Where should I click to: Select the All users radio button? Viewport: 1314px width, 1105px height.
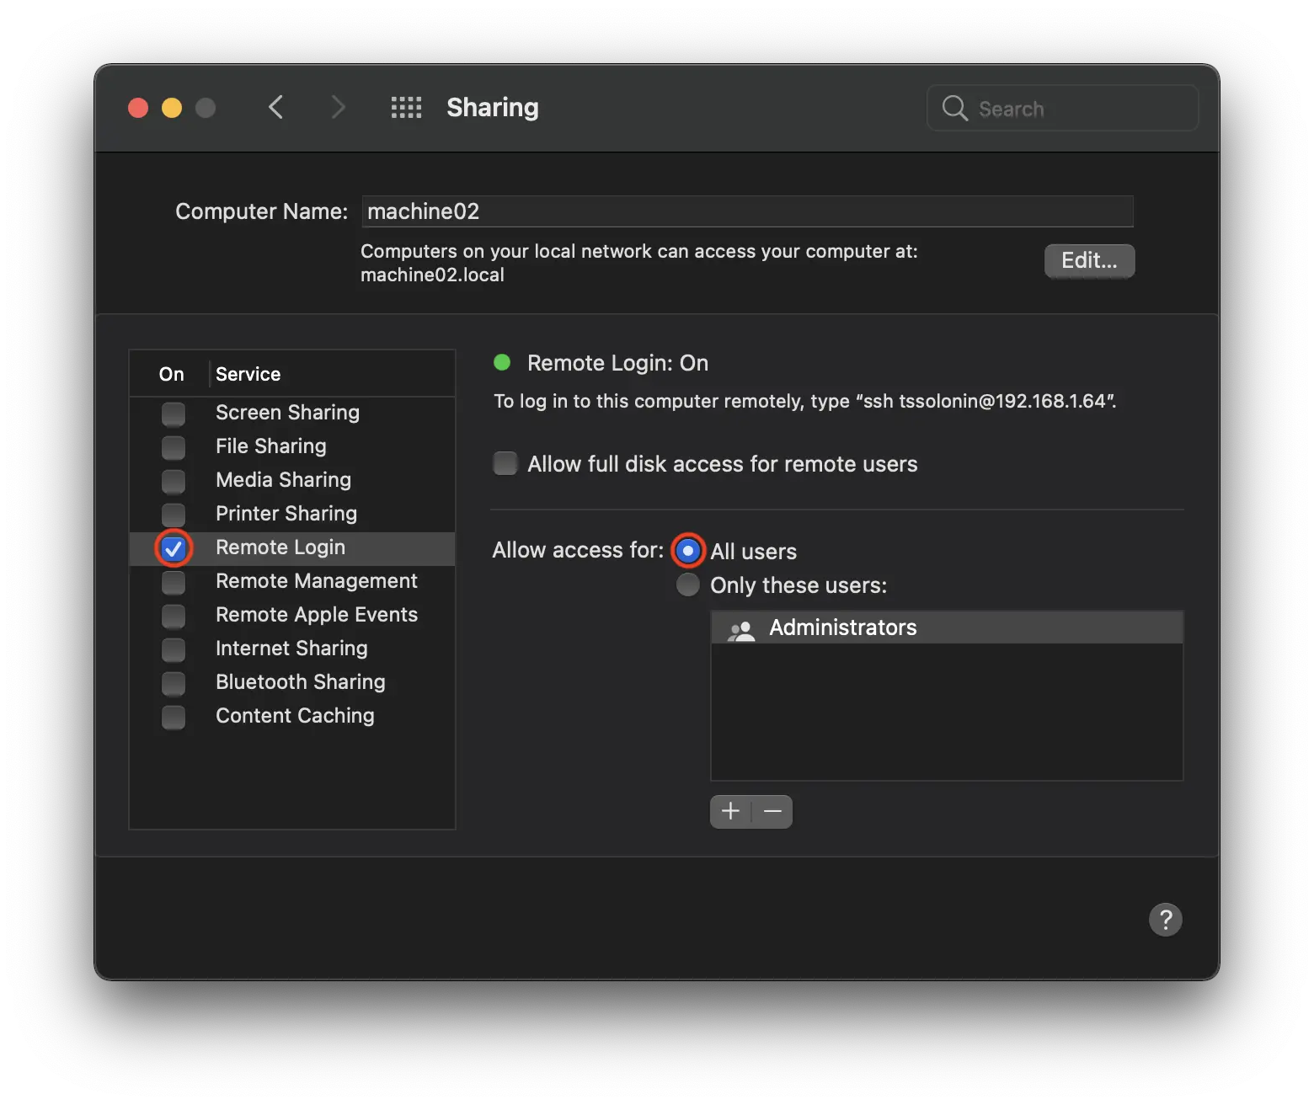687,550
